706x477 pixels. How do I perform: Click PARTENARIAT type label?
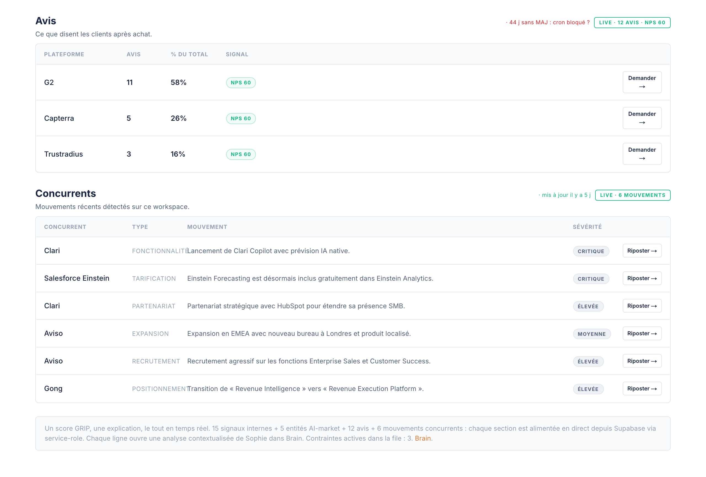pyautogui.click(x=154, y=306)
